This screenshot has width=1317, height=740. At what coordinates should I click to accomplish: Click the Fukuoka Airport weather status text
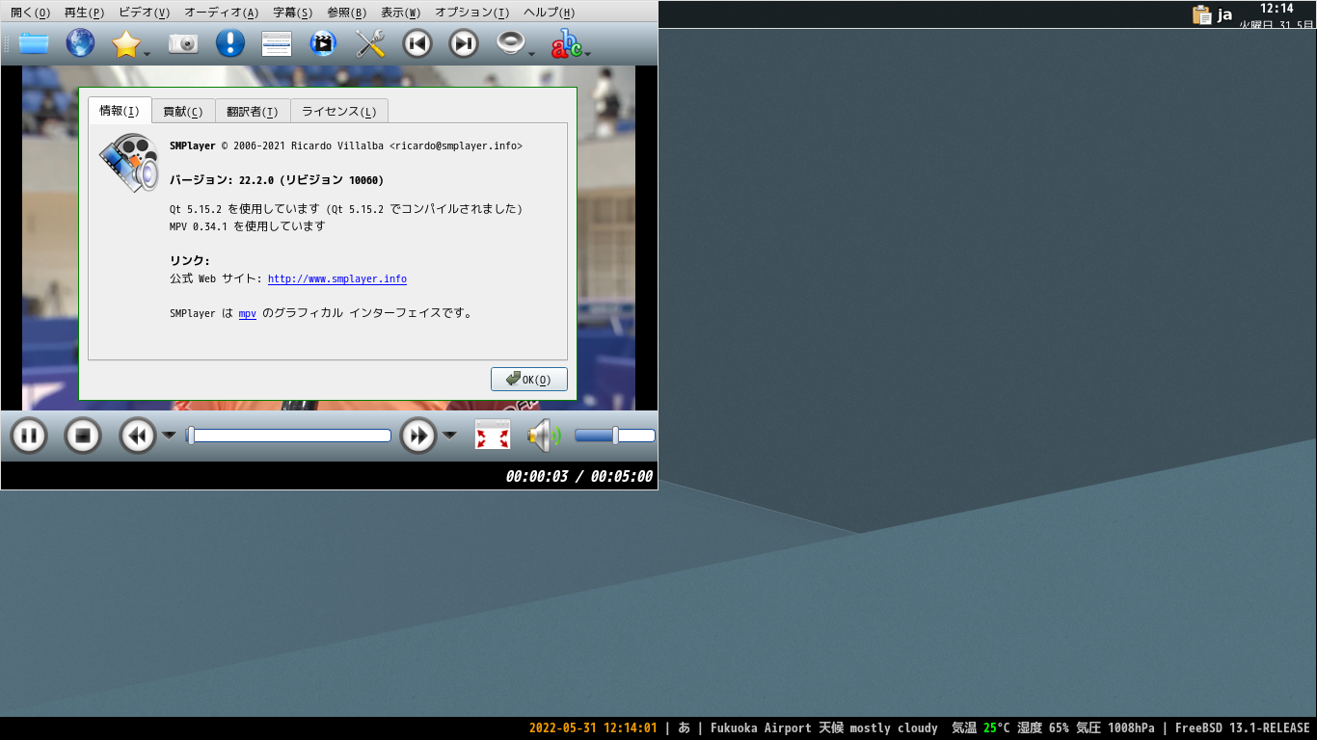coord(824,728)
